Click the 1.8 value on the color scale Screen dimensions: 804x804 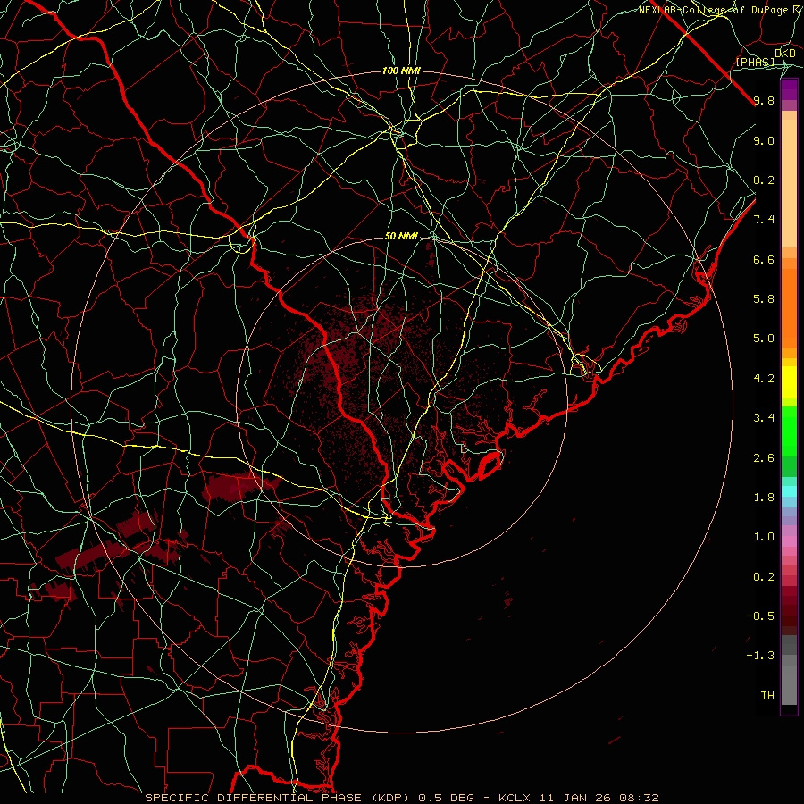click(764, 498)
